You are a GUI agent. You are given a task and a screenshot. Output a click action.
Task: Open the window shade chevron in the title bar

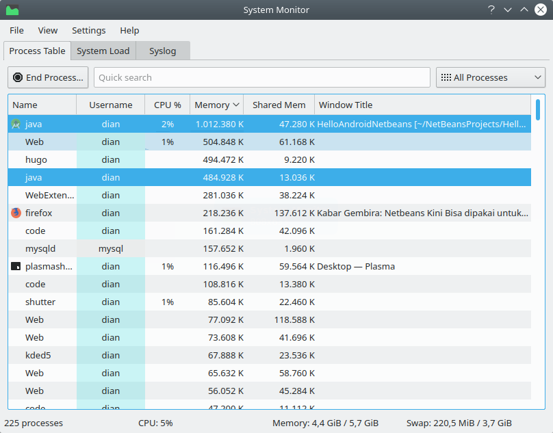(x=509, y=10)
